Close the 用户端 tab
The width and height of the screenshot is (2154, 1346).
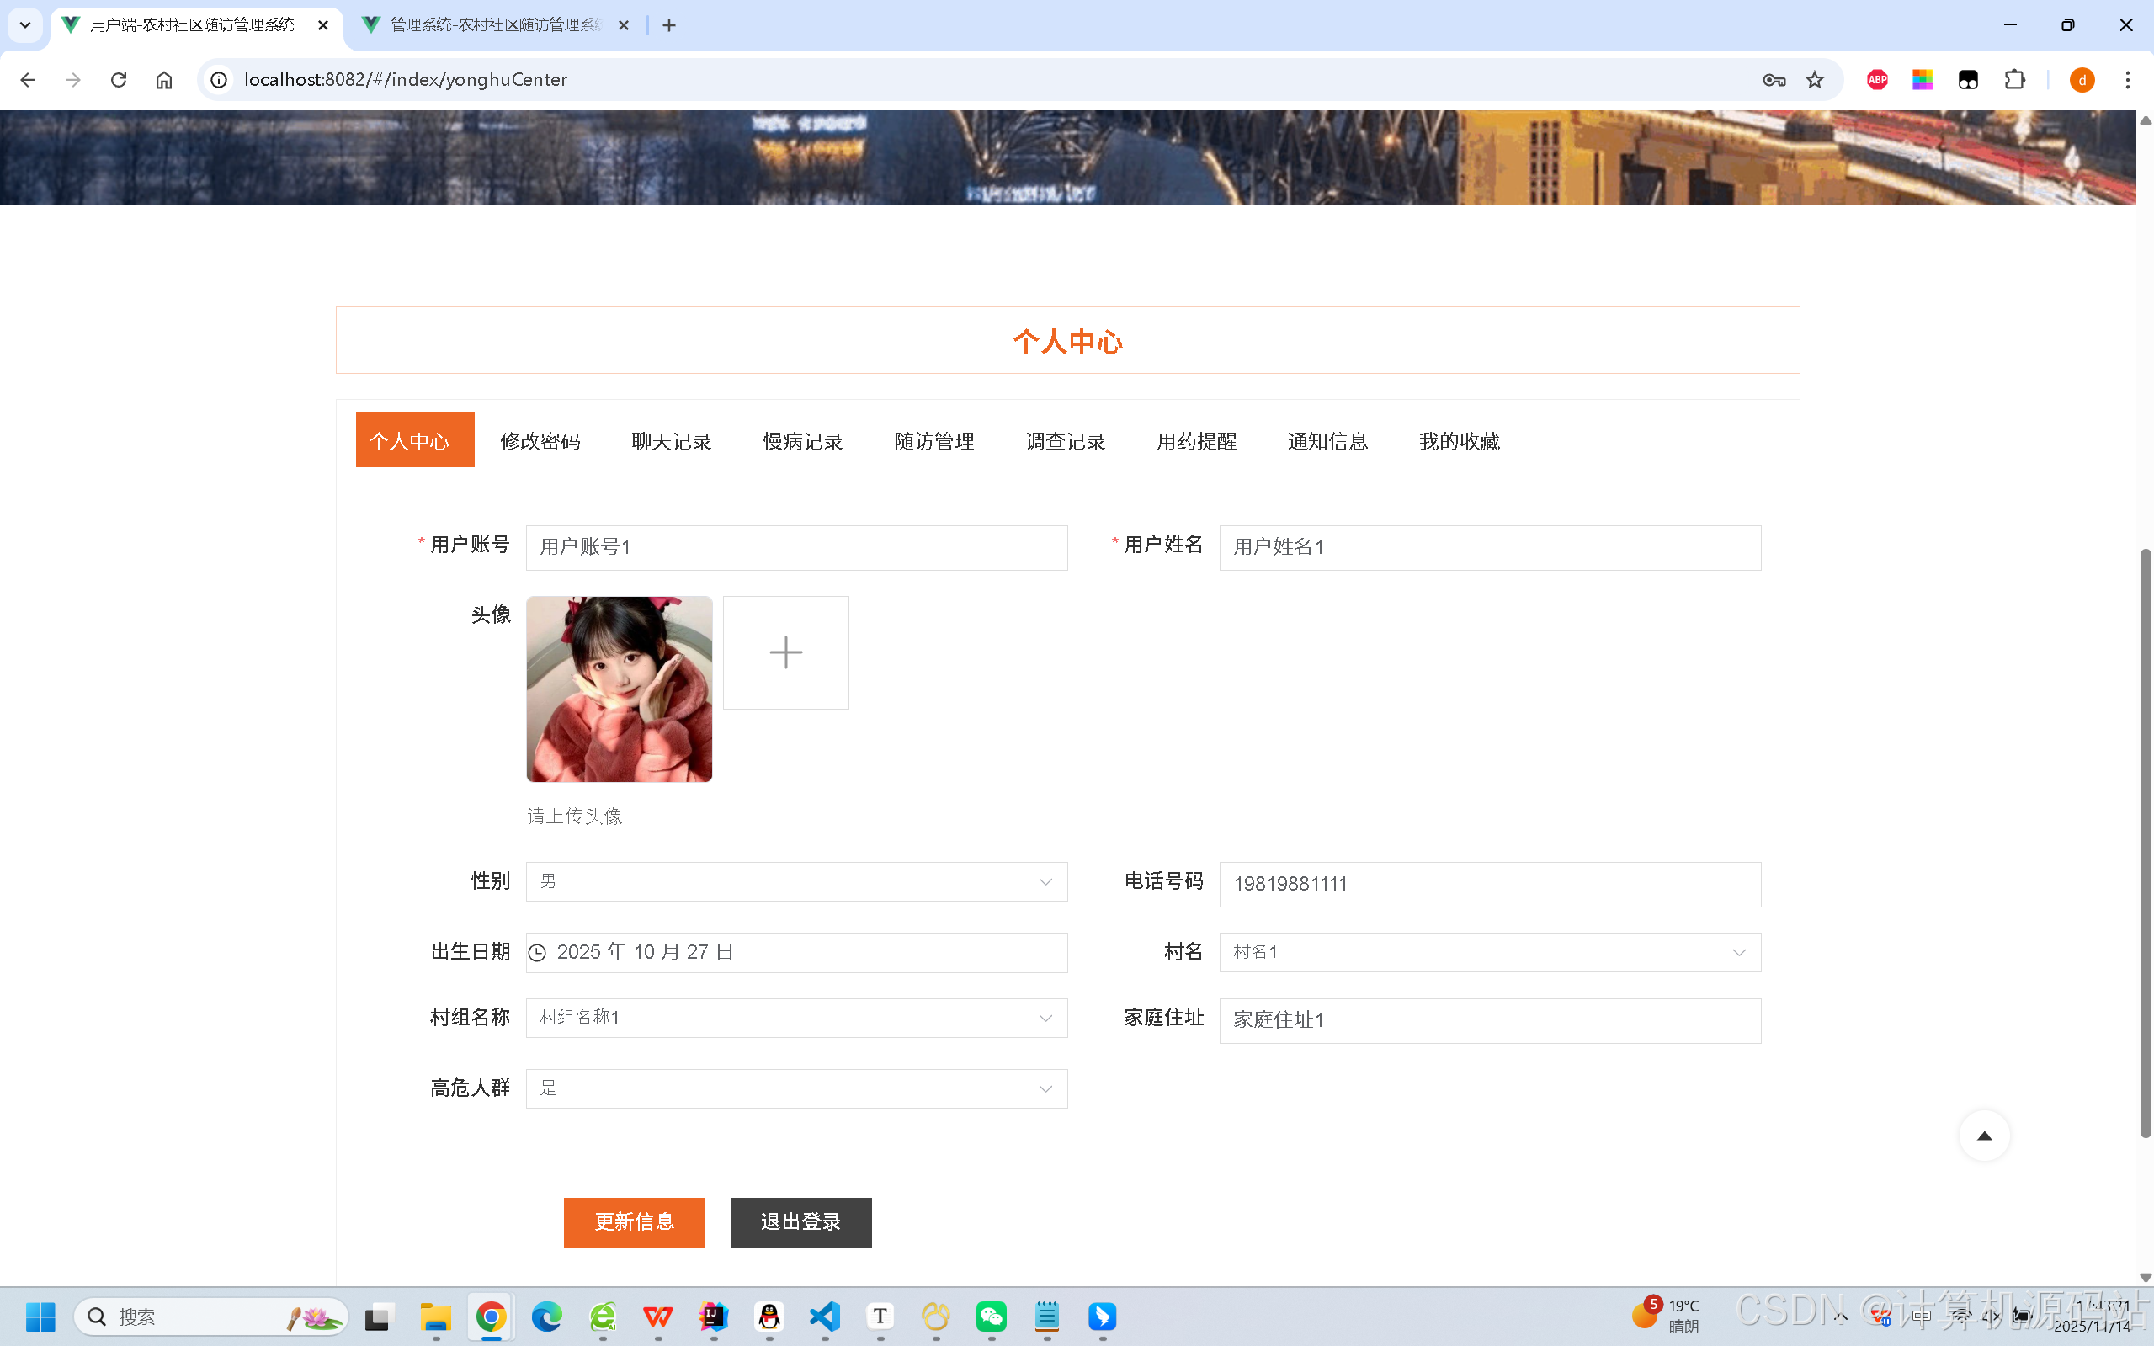323,25
